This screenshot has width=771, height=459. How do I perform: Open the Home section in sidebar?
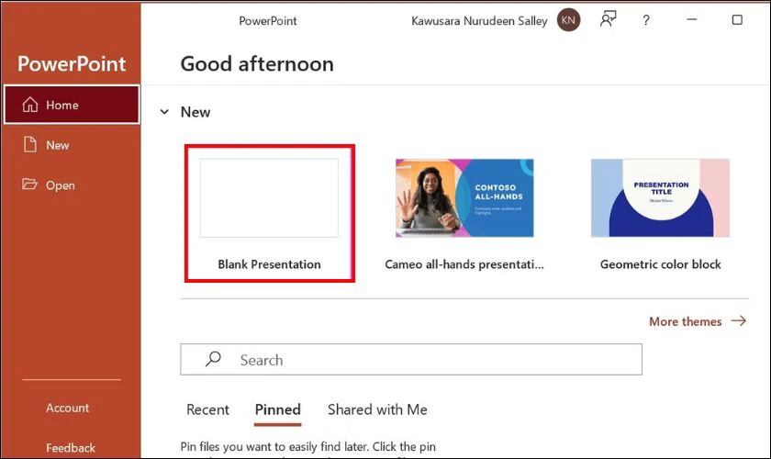click(72, 105)
